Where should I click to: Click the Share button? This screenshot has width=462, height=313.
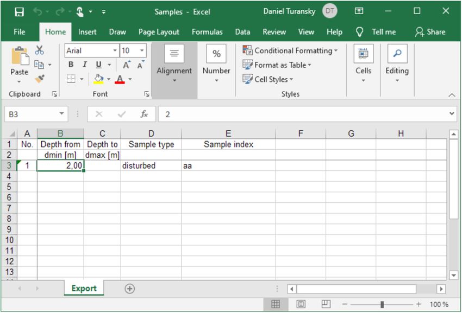pos(430,32)
